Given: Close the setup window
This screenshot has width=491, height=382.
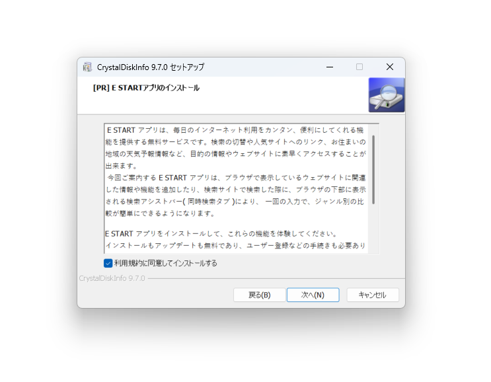Looking at the screenshot, I should coord(390,67).
